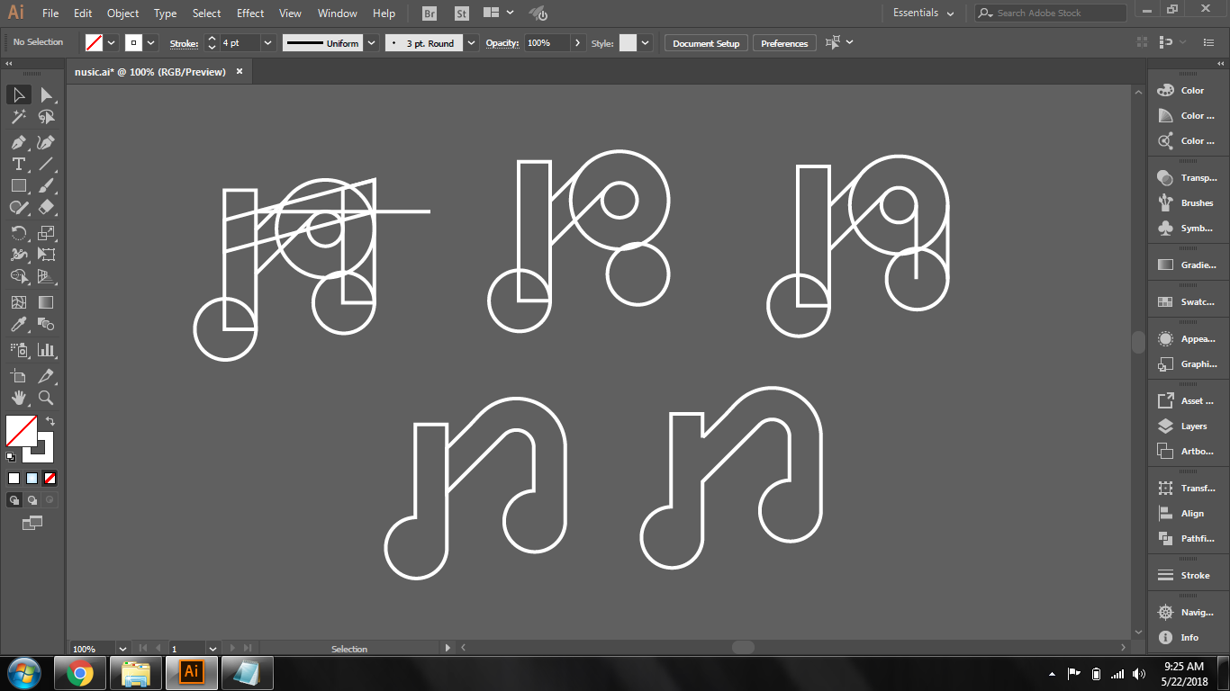Open Google Chrome from taskbar
Viewport: 1230px width, 691px height.
[80, 673]
